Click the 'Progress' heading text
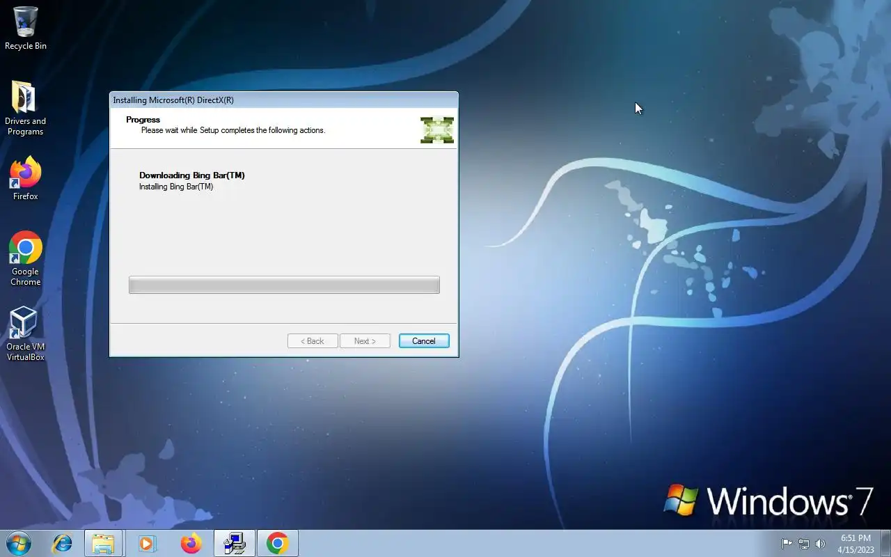This screenshot has width=891, height=557. [143, 120]
